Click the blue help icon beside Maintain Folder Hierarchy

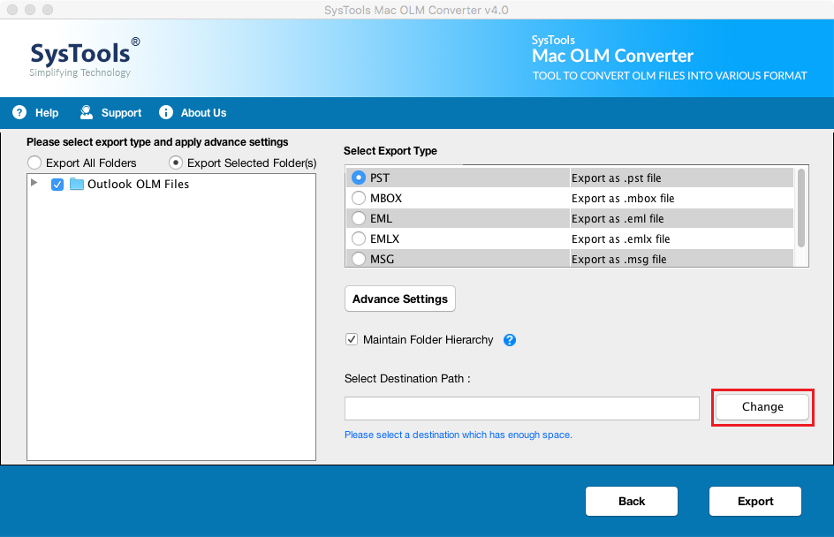click(x=510, y=340)
